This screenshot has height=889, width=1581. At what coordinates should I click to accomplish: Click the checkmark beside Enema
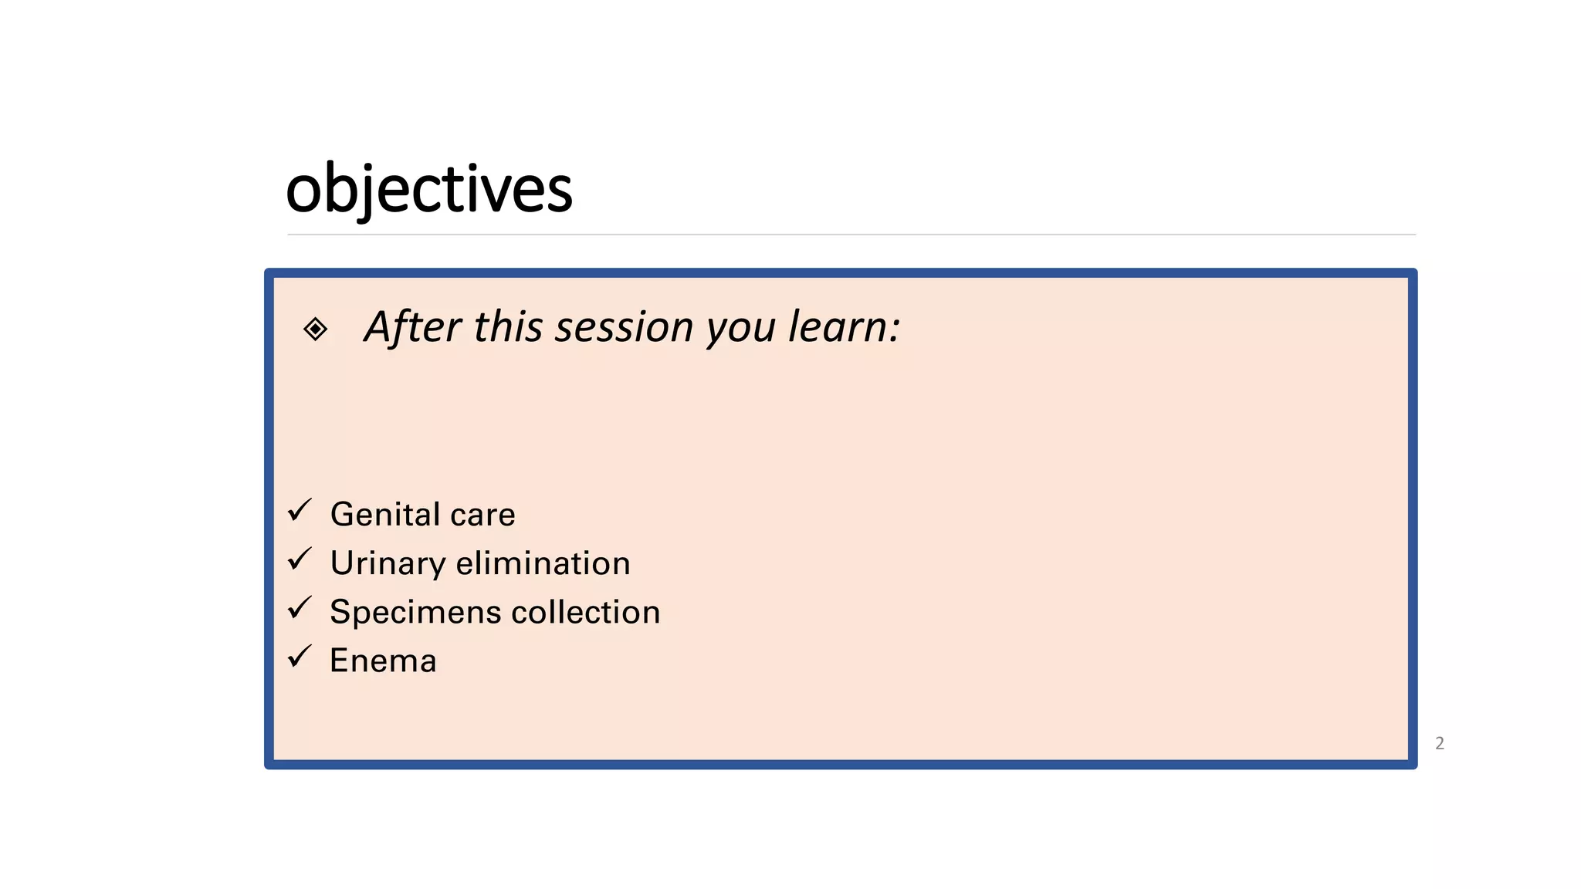click(x=300, y=656)
